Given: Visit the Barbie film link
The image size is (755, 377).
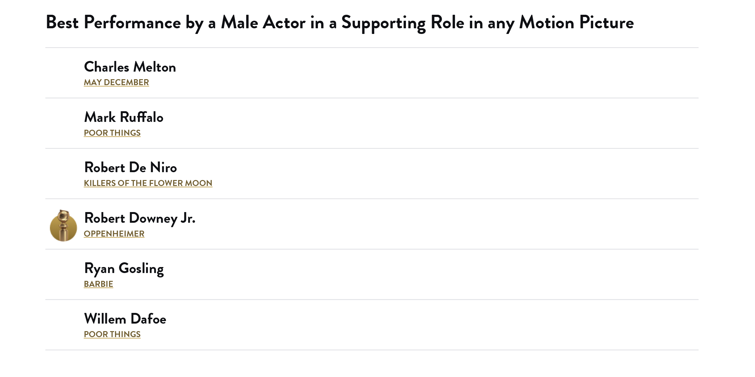Looking at the screenshot, I should (x=98, y=284).
